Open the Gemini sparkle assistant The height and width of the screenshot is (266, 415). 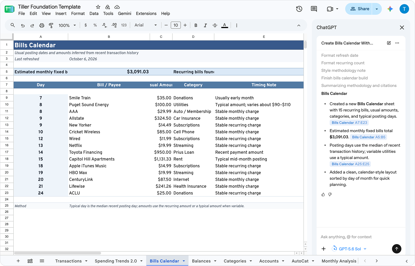point(390,9)
